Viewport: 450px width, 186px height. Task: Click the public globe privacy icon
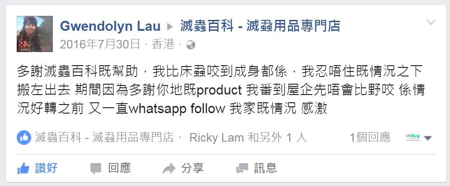click(x=190, y=45)
